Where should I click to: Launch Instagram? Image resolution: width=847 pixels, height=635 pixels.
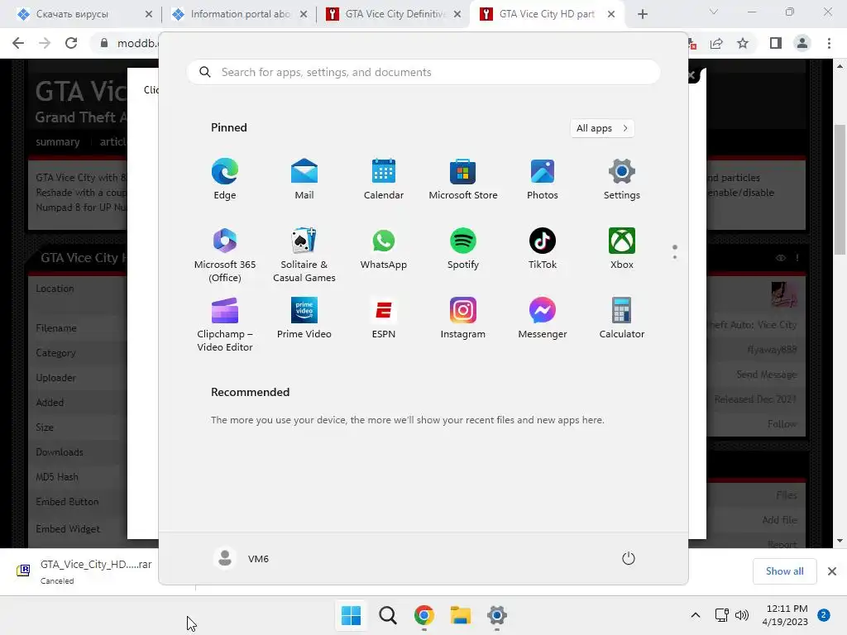pos(463,318)
